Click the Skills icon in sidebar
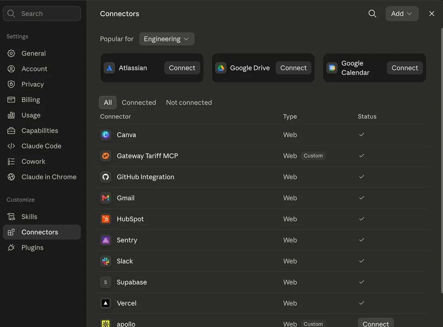This screenshot has width=443, height=327. [x=11, y=217]
